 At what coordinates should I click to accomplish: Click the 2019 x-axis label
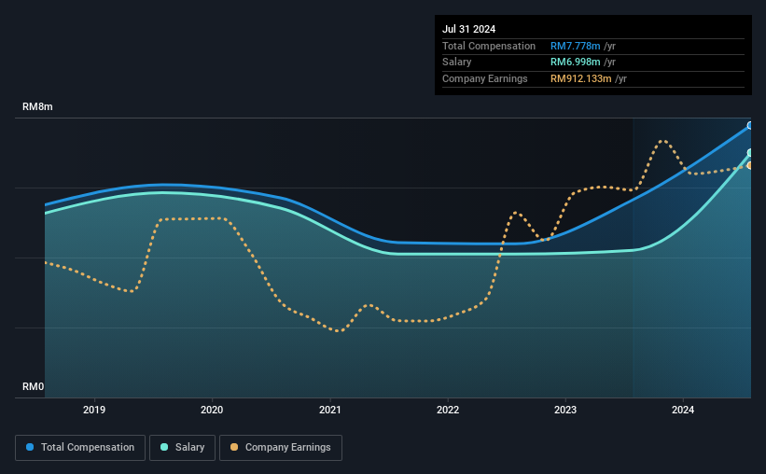tap(94, 410)
